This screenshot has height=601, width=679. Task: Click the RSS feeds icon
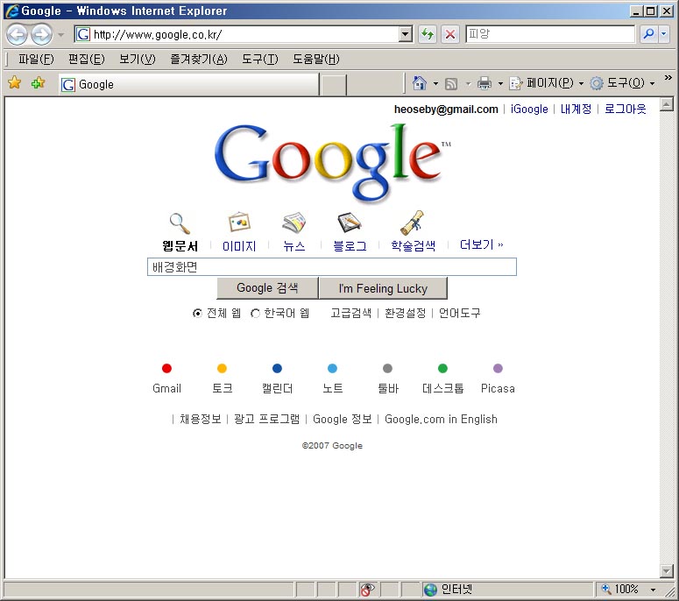(x=451, y=83)
